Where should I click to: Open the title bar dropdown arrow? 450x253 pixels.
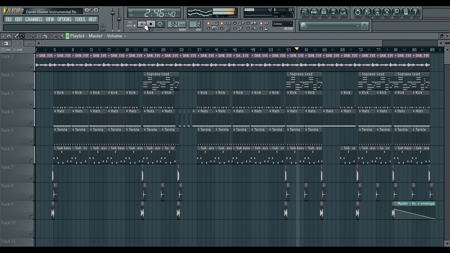pyautogui.click(x=87, y=10)
